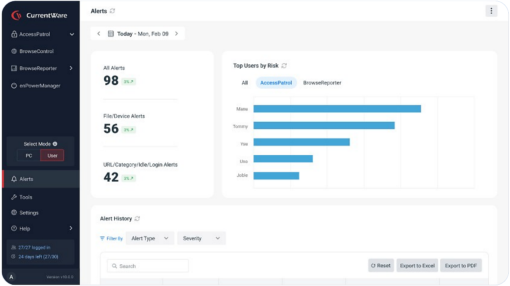510x286 pixels.
Task: Click the URL/Category/Idle/Login Alerts count 42
Action: coord(111,177)
